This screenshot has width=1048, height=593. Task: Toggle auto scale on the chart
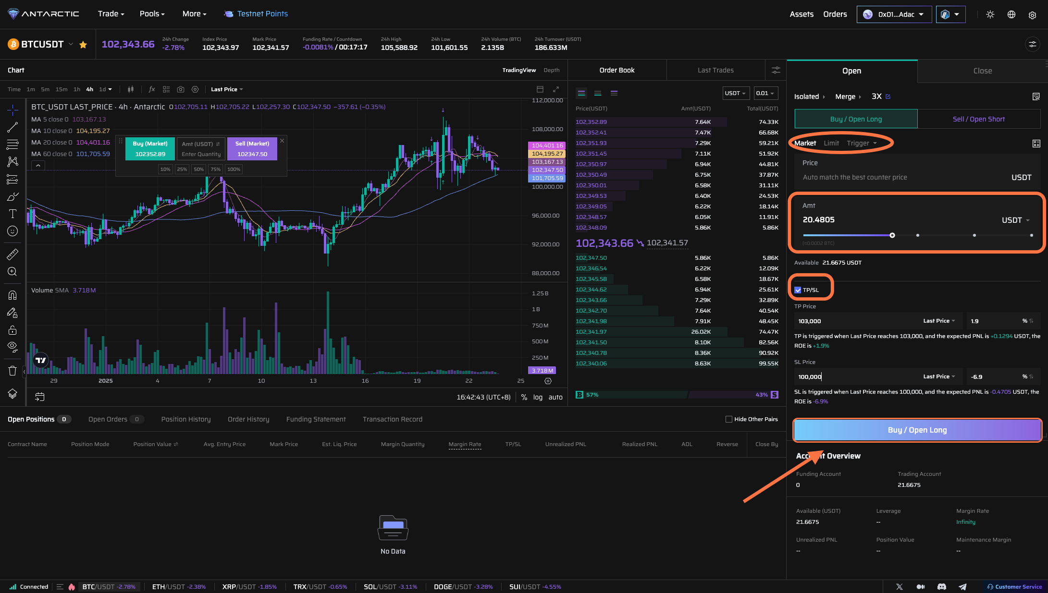(555, 397)
